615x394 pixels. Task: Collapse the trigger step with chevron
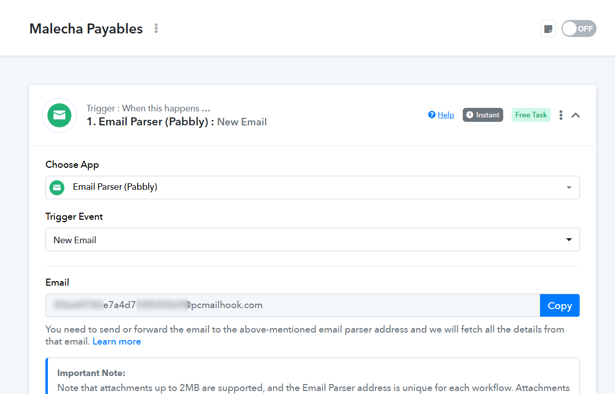(x=576, y=115)
